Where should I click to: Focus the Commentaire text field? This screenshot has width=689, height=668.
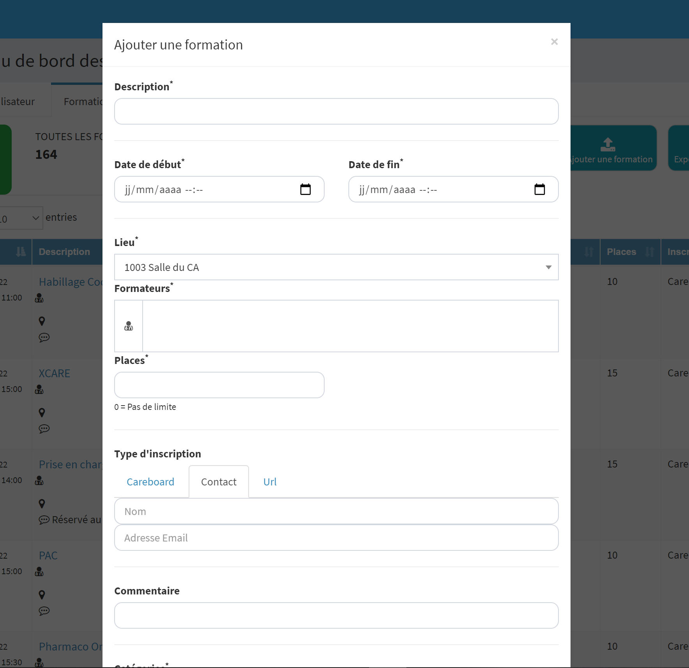pos(336,615)
